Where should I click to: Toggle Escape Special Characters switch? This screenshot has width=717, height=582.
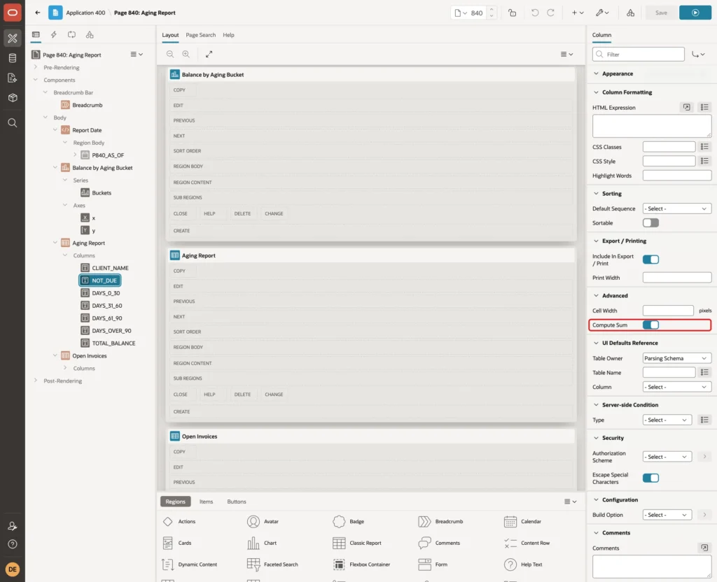click(650, 478)
